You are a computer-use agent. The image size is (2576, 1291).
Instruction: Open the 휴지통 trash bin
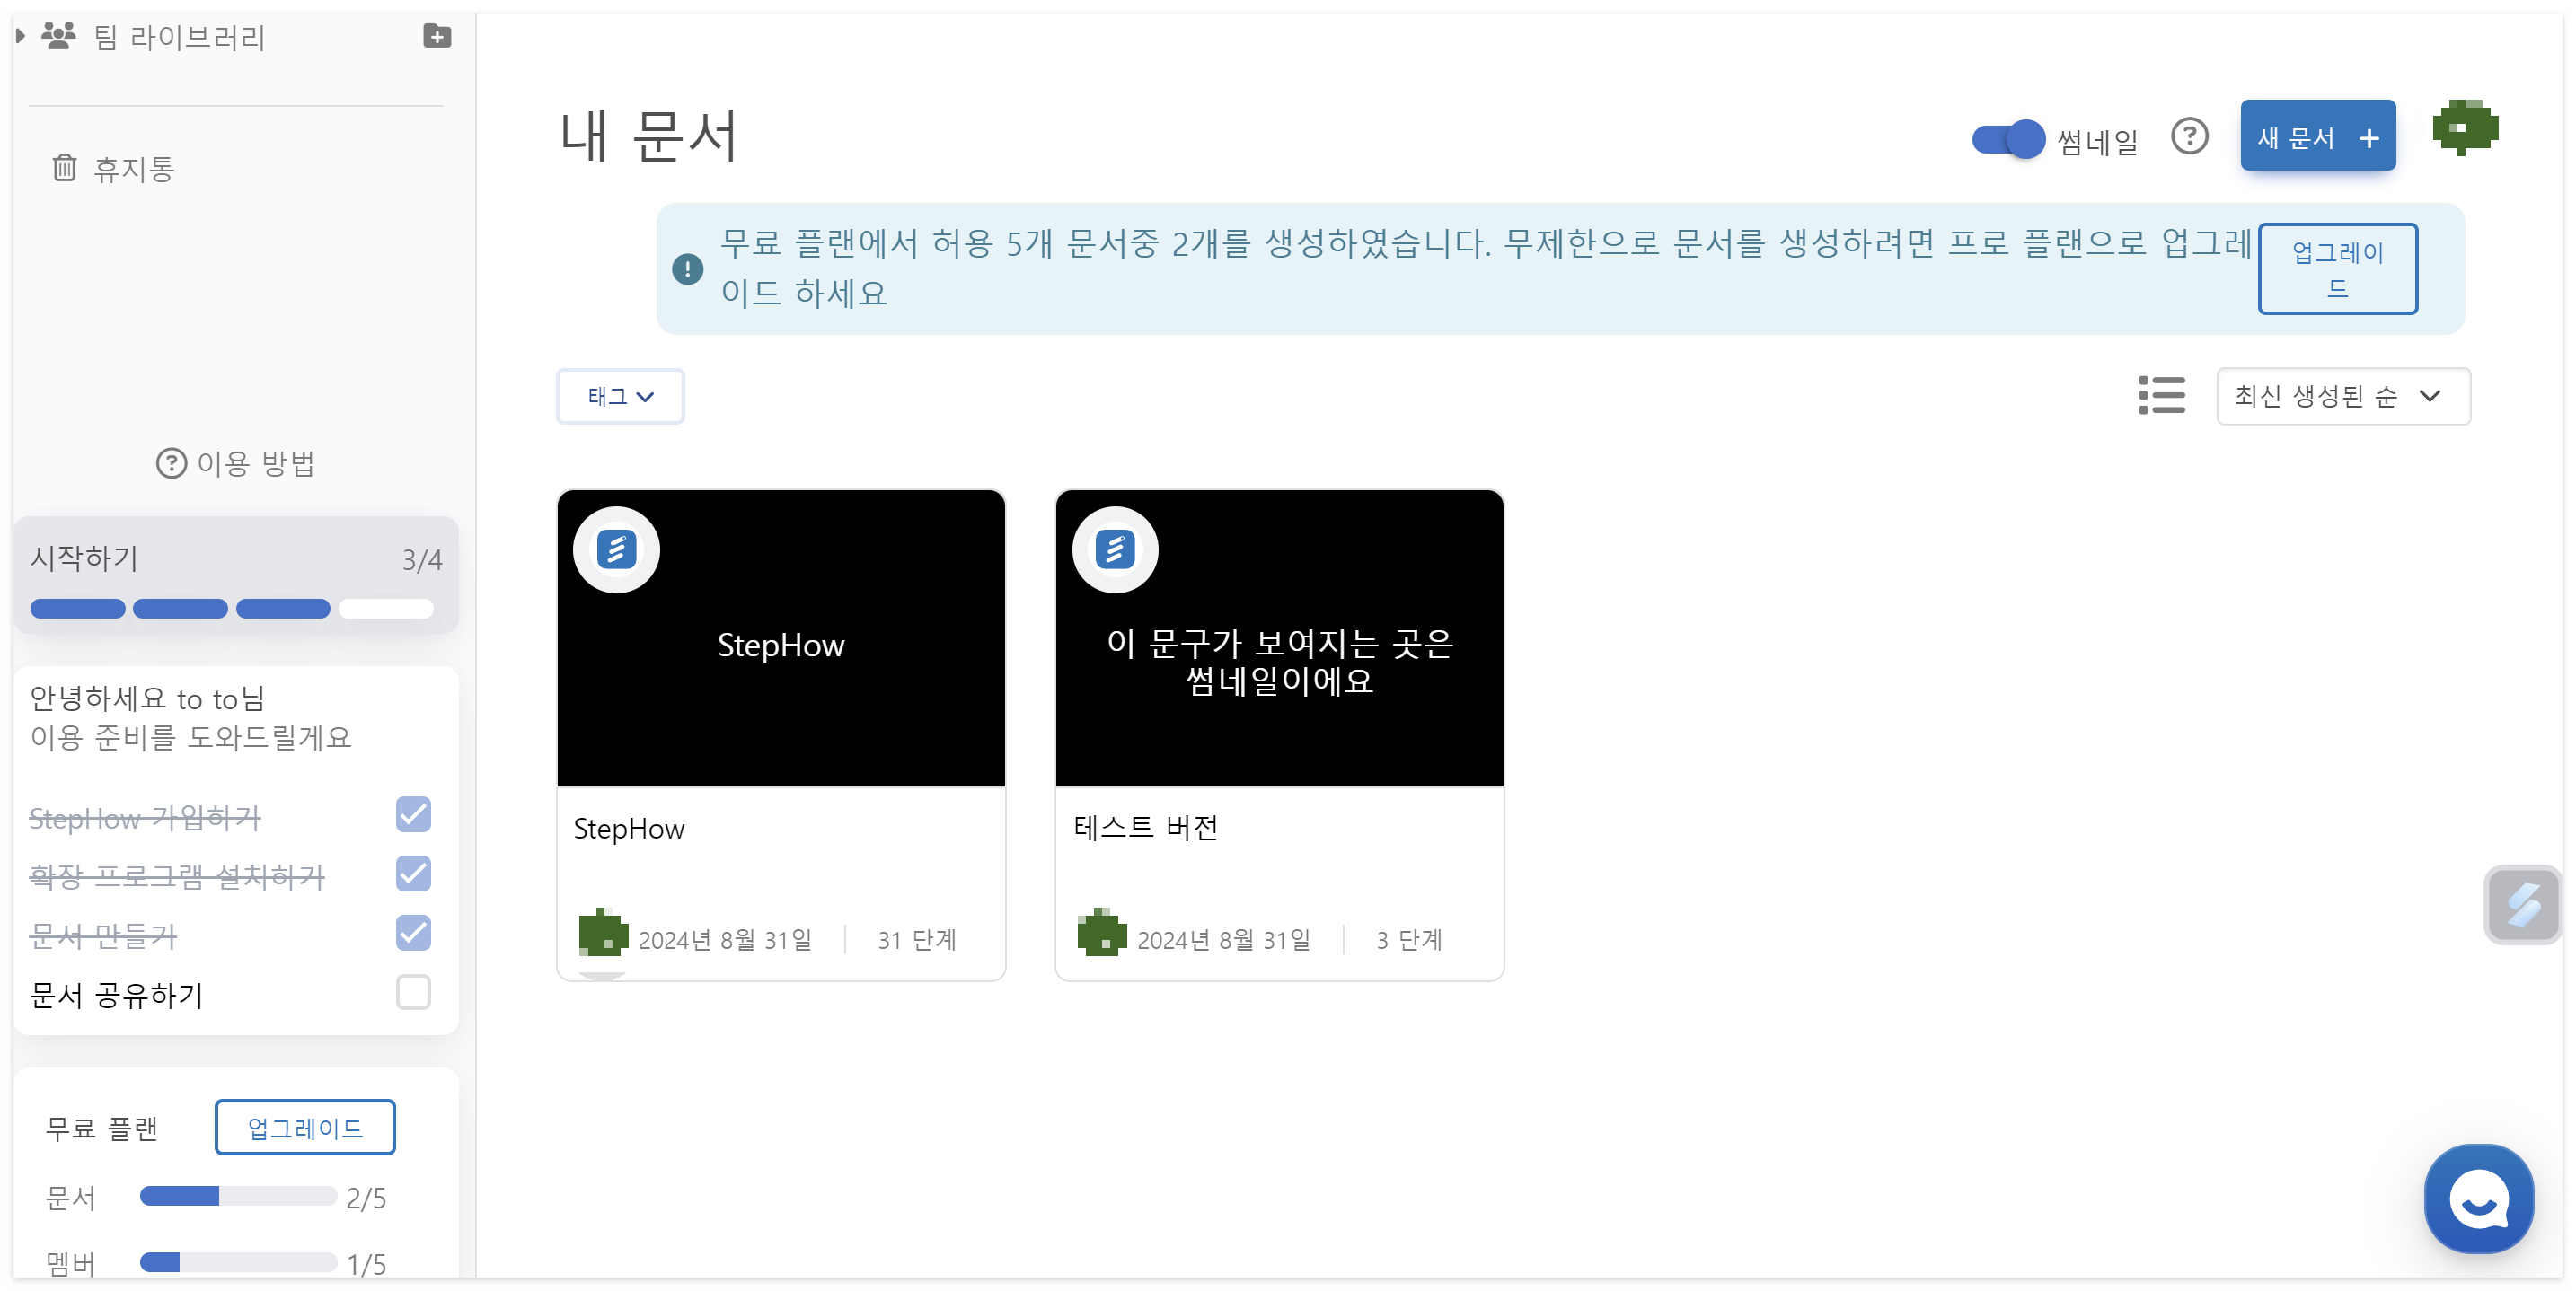[113, 168]
